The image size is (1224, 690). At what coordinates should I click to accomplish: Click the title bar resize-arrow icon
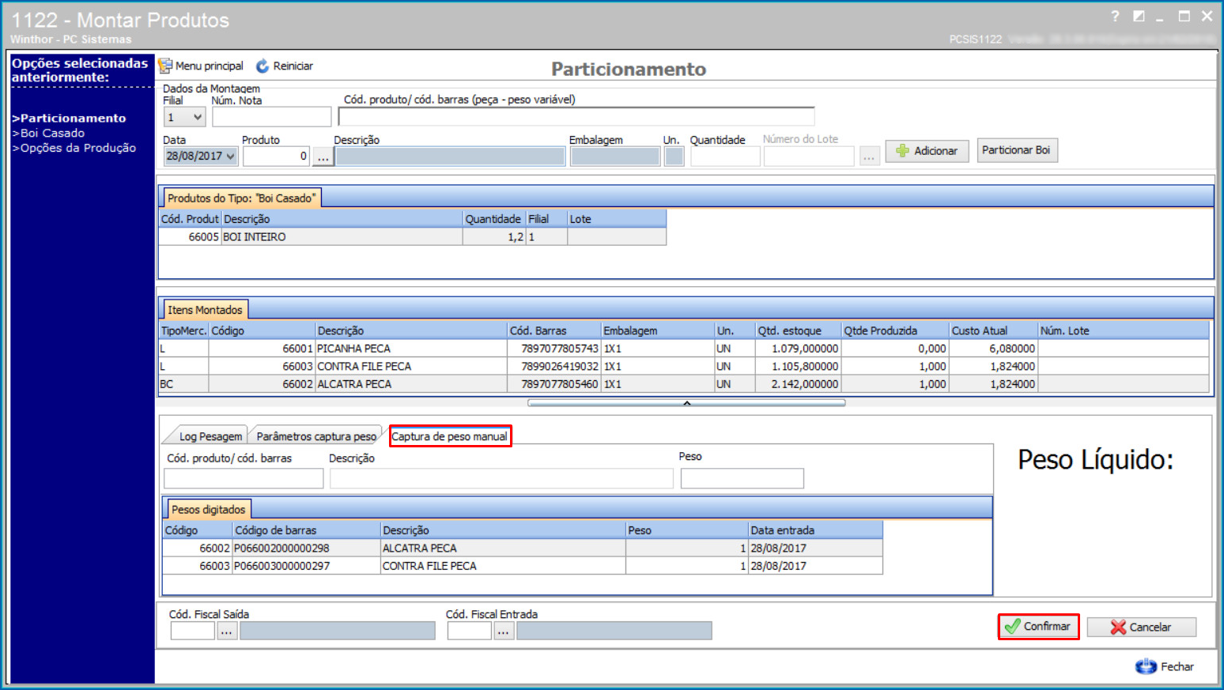[1139, 17]
